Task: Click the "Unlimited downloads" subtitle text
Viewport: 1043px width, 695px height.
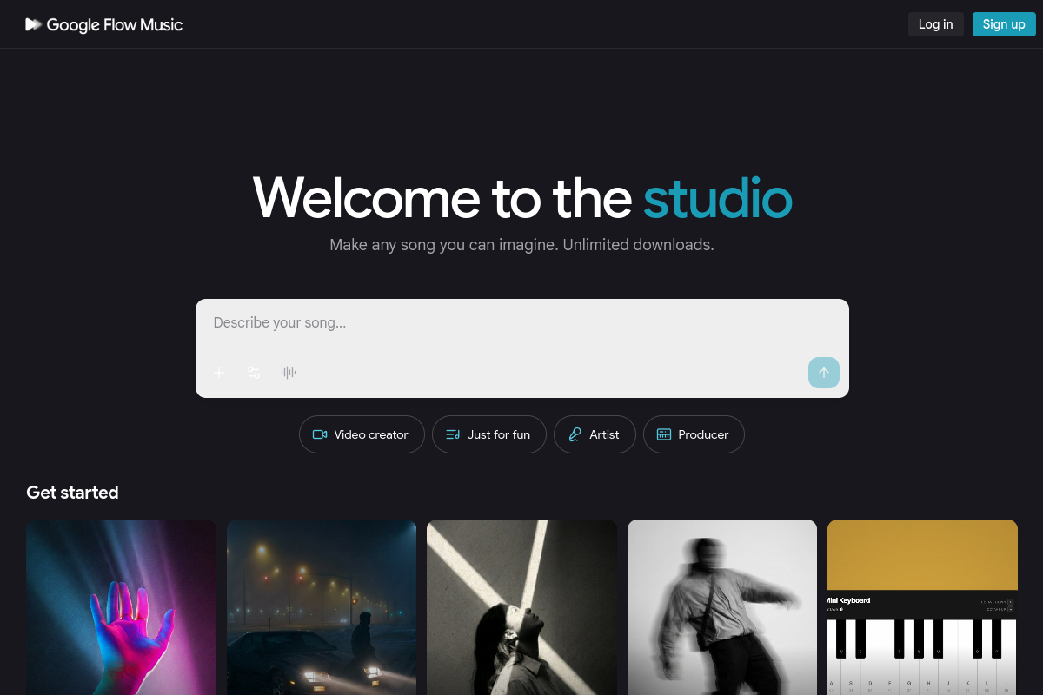Action: (638, 245)
